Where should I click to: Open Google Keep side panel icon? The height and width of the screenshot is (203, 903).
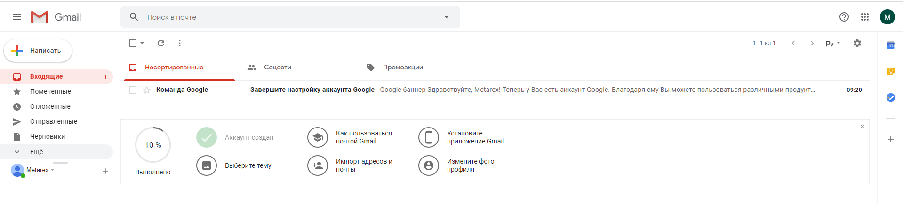890,71
